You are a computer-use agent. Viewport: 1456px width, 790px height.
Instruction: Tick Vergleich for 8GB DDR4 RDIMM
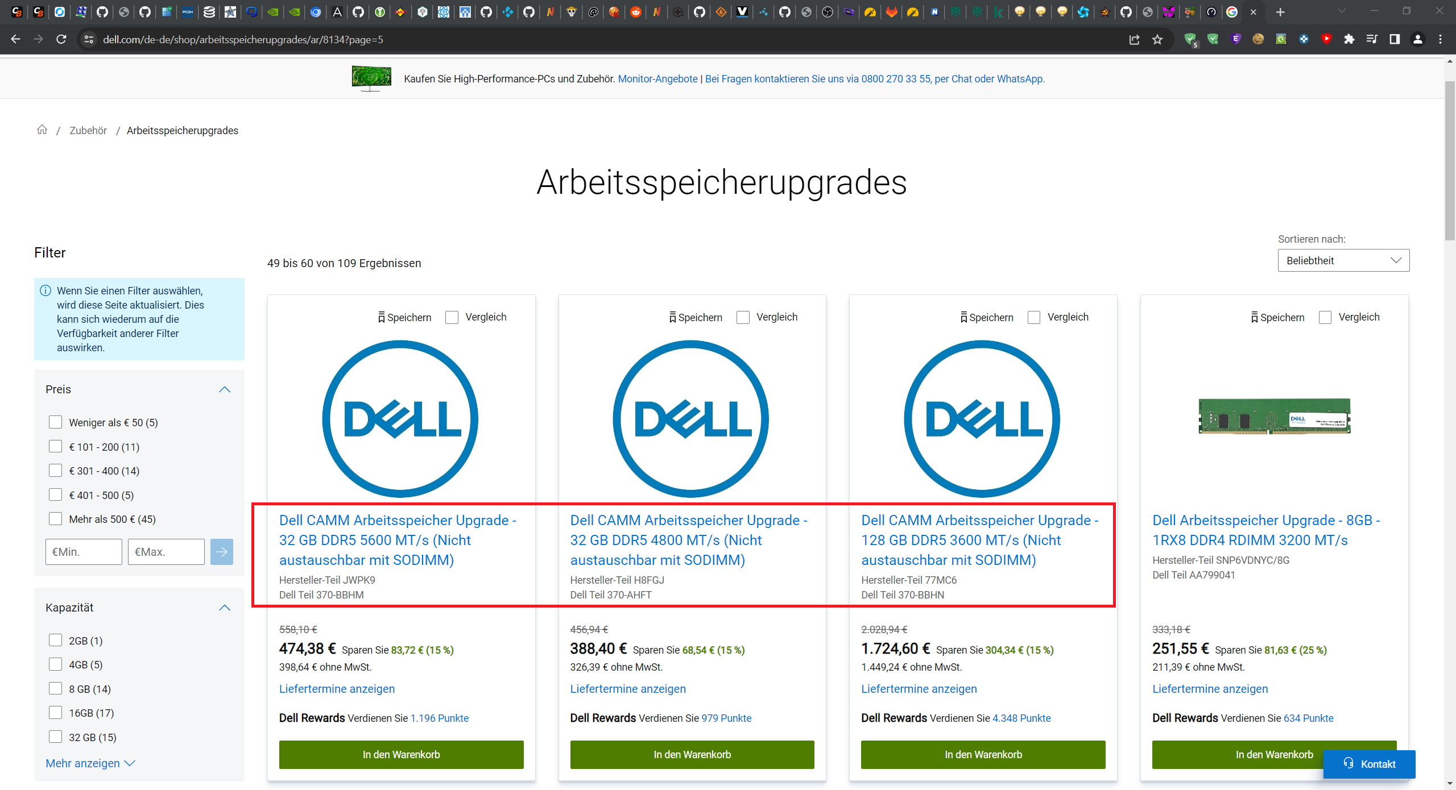pyautogui.click(x=1325, y=317)
